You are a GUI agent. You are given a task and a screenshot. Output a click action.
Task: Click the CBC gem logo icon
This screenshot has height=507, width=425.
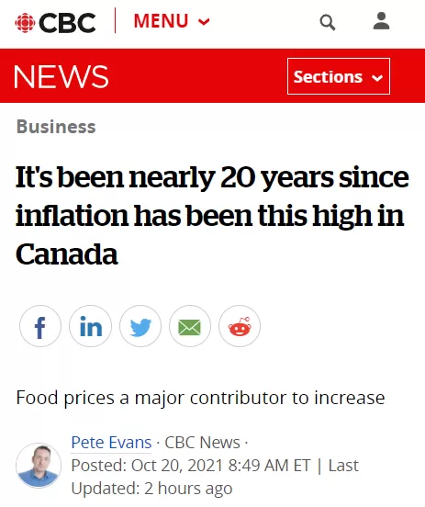(25, 23)
